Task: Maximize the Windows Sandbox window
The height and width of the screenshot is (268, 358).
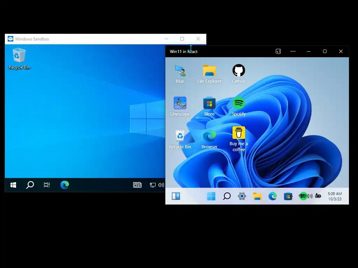Action: pos(182,39)
